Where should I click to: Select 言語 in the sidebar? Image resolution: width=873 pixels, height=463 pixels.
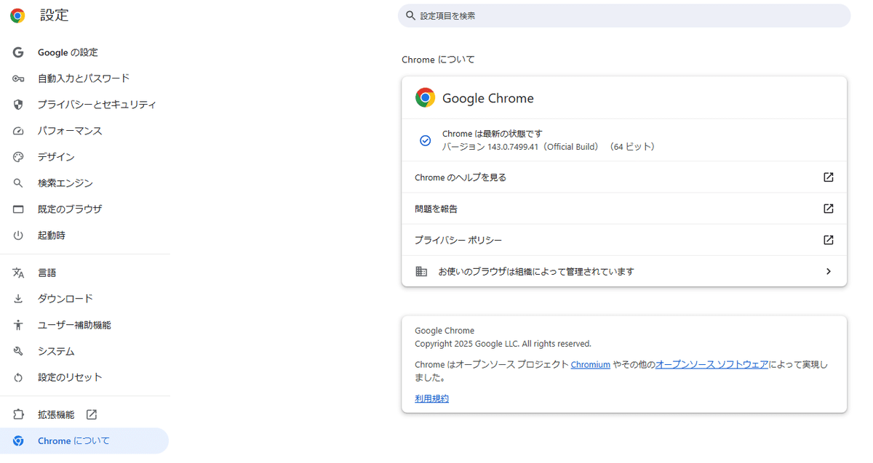point(47,272)
